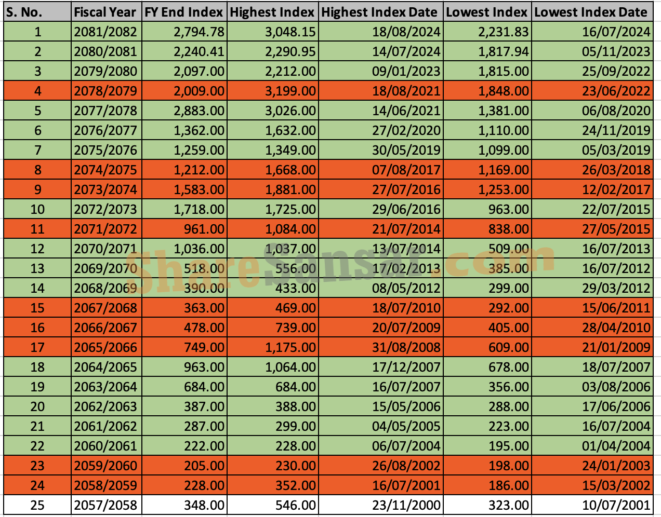Click the lowest index value 186.00
The height and width of the screenshot is (517, 661).
click(487, 485)
